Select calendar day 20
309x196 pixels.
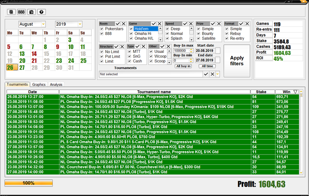22,61
